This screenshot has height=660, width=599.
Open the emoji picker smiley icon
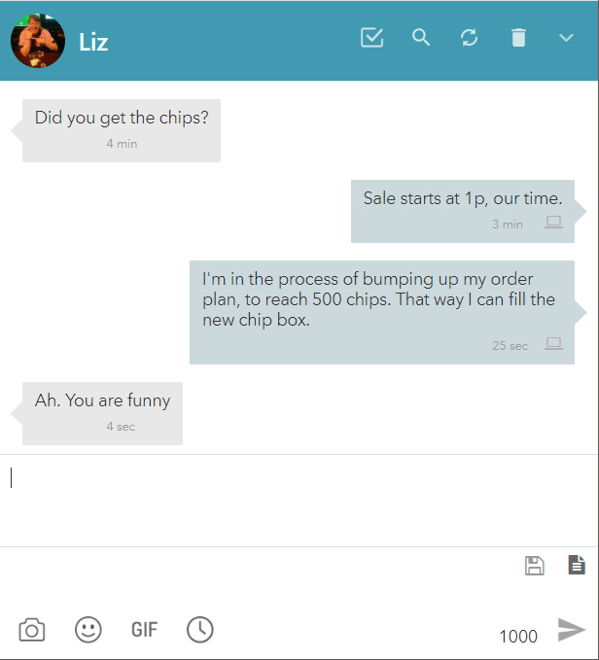88,630
